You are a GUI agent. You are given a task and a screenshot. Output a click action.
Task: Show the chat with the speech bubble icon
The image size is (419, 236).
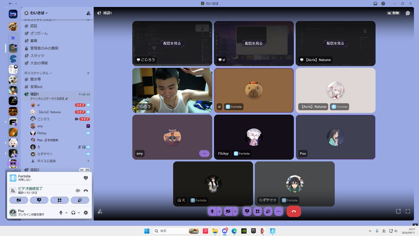coord(408,13)
